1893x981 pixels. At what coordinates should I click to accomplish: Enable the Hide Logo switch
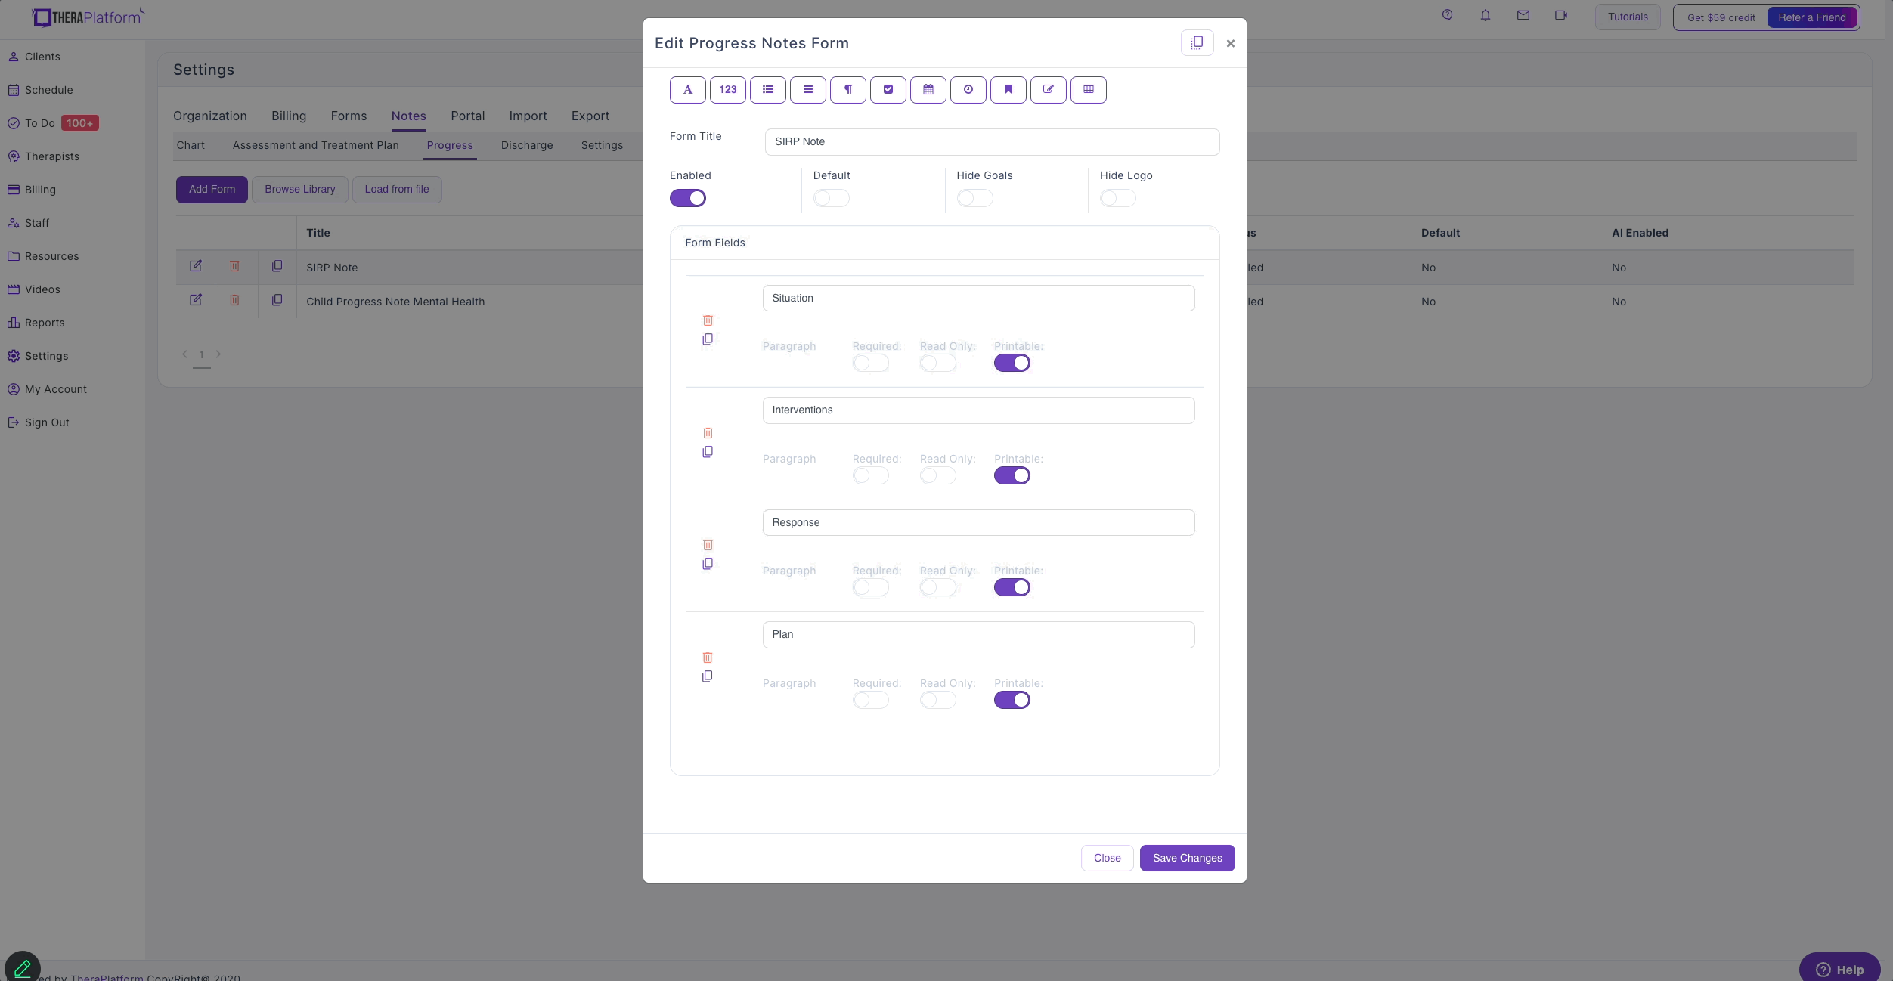tap(1118, 198)
